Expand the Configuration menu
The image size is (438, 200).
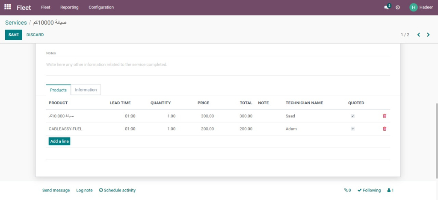coord(101,7)
